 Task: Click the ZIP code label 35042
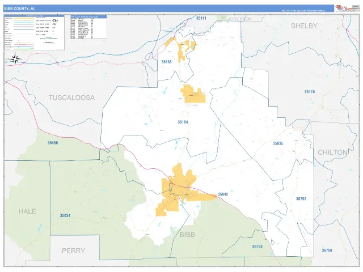223,194
